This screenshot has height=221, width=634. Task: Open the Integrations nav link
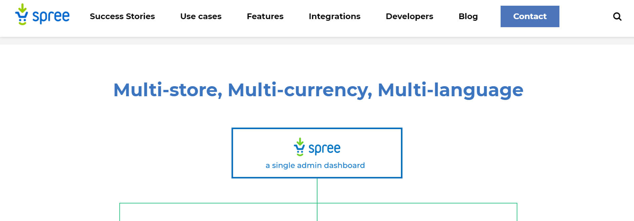(334, 16)
